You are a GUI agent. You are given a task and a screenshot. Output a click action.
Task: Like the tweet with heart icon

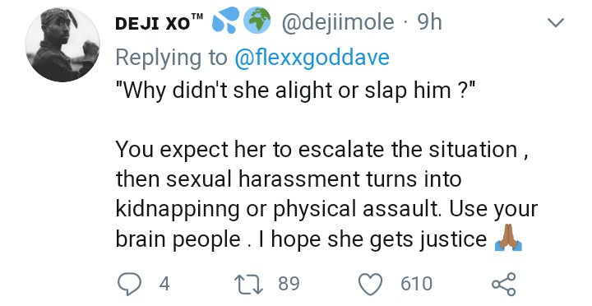[x=370, y=284]
